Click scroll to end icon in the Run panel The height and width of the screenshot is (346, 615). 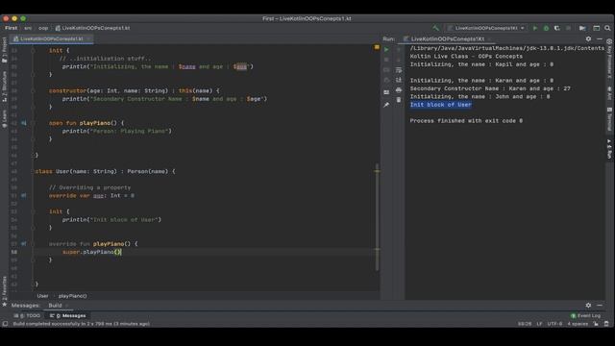399,80
